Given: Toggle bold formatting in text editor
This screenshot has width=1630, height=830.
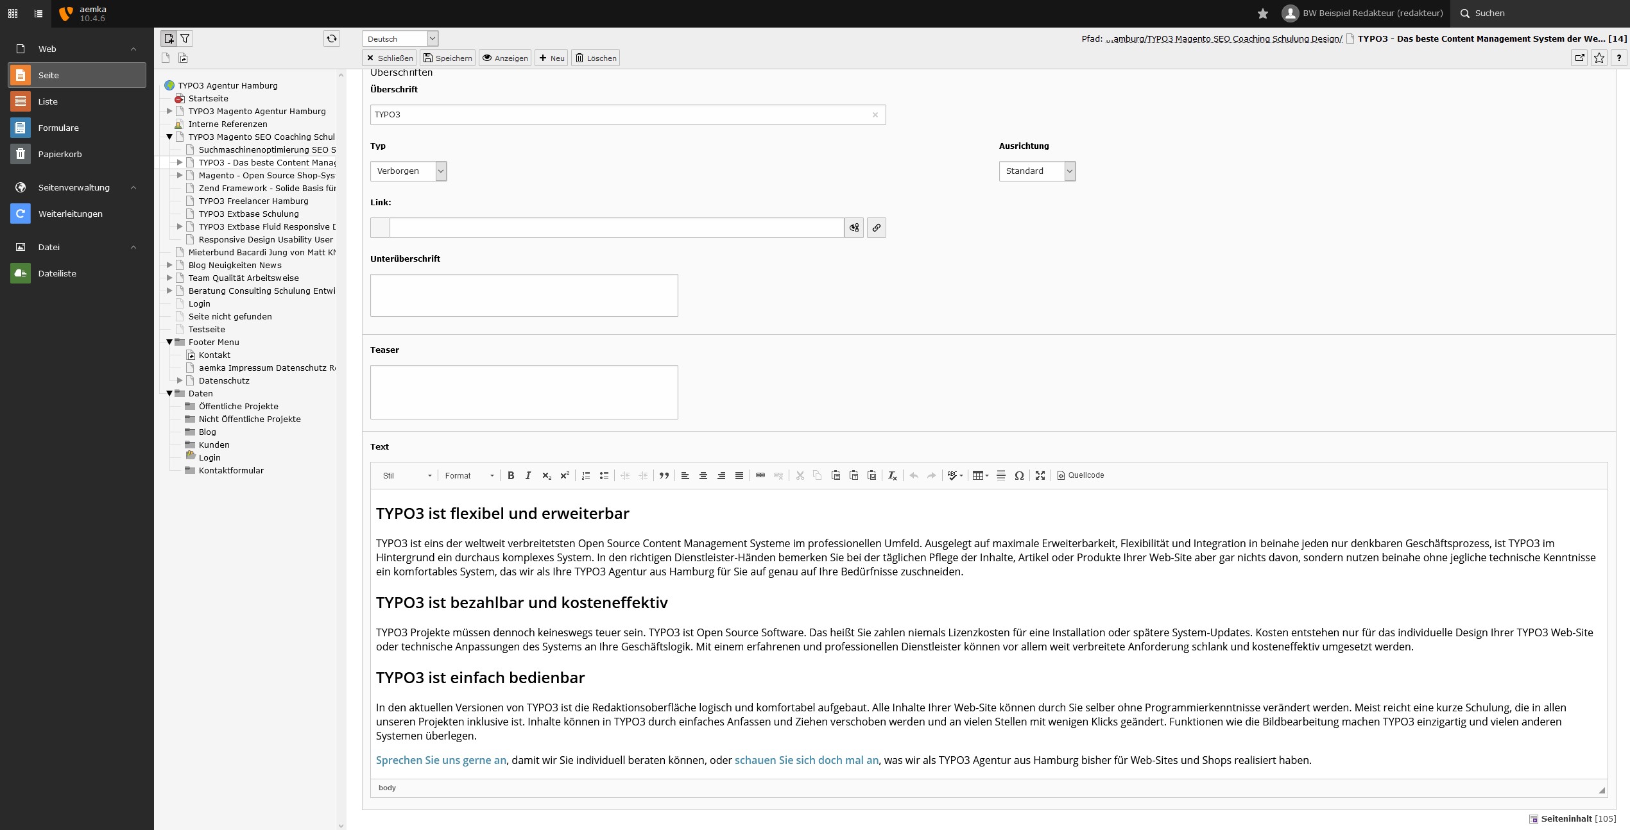Looking at the screenshot, I should tap(511, 475).
